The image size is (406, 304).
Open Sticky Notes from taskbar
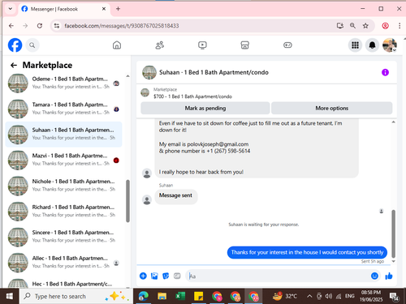click(198, 297)
